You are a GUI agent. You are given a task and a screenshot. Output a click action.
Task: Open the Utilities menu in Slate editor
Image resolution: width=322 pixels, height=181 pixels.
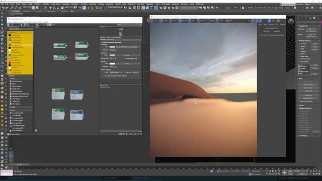pyautogui.click(x=46, y=22)
